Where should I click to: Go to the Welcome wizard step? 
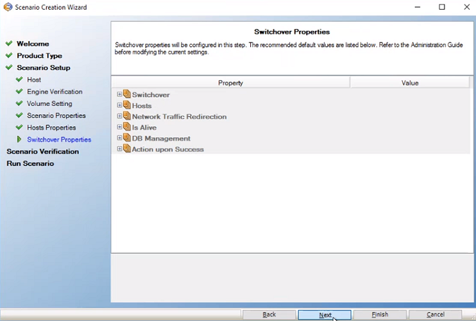point(33,44)
